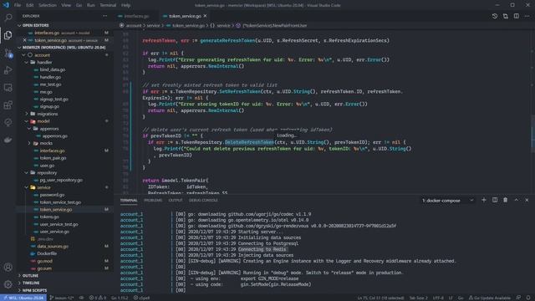This screenshot has height=301, width=535.
Task: Click the cursor line and column indicator
Action: [x=380, y=298]
